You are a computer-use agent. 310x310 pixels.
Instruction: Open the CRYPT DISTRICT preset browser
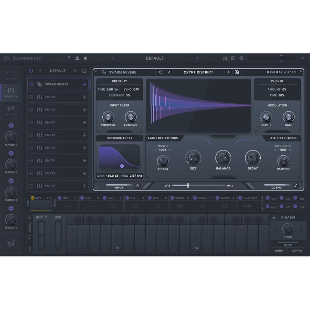point(198,72)
